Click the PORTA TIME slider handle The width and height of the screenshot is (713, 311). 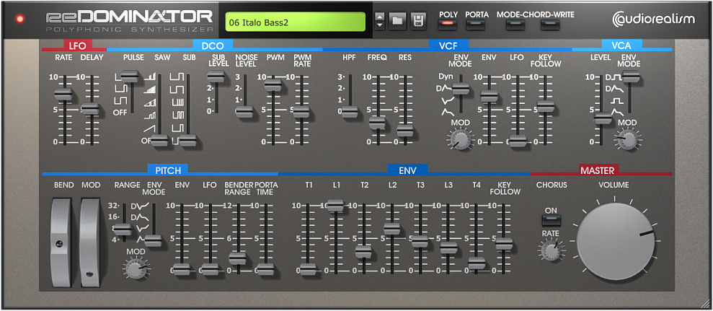265,270
